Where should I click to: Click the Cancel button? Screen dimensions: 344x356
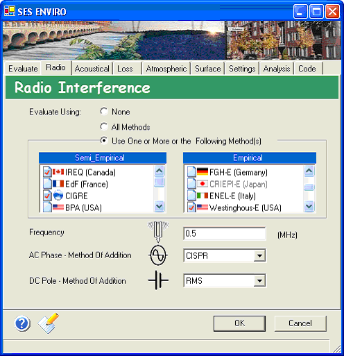pos(300,323)
